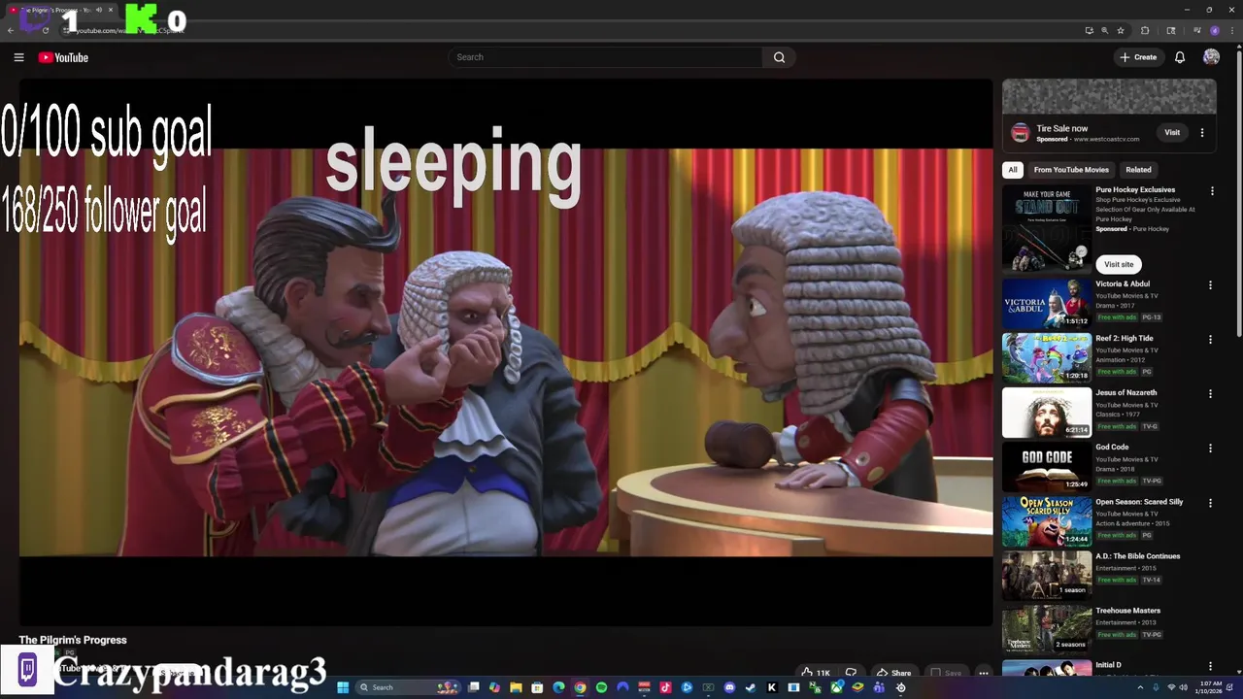Viewport: 1243px width, 699px height.
Task: Select the All filter chip
Action: [x=1013, y=170]
